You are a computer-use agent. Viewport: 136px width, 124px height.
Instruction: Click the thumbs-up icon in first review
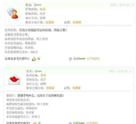tap(34, 59)
